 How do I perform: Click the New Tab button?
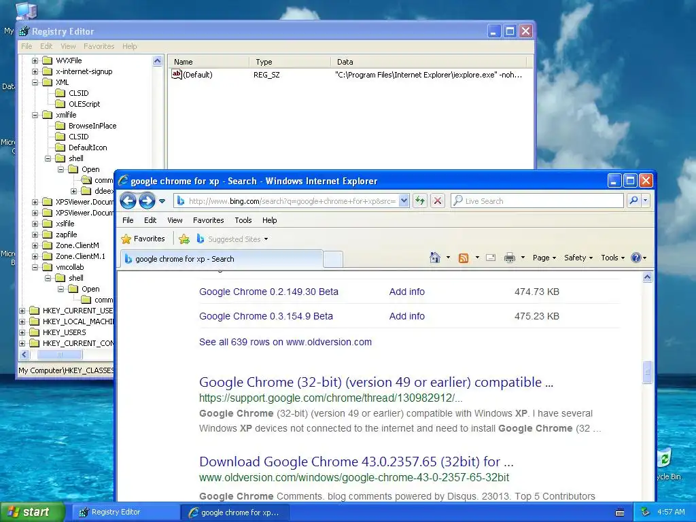click(333, 259)
